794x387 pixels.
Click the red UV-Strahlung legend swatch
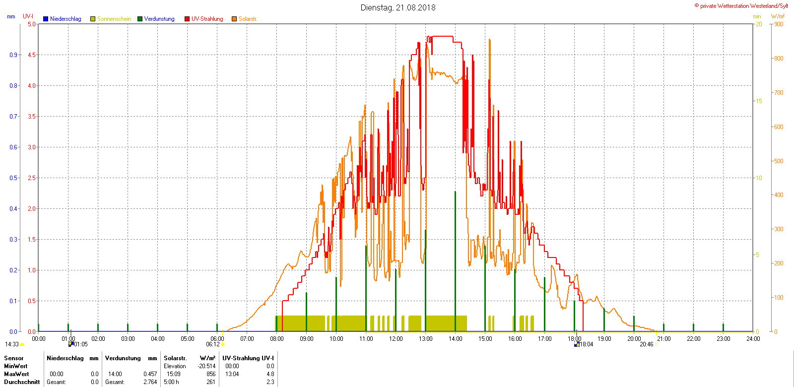pos(187,19)
